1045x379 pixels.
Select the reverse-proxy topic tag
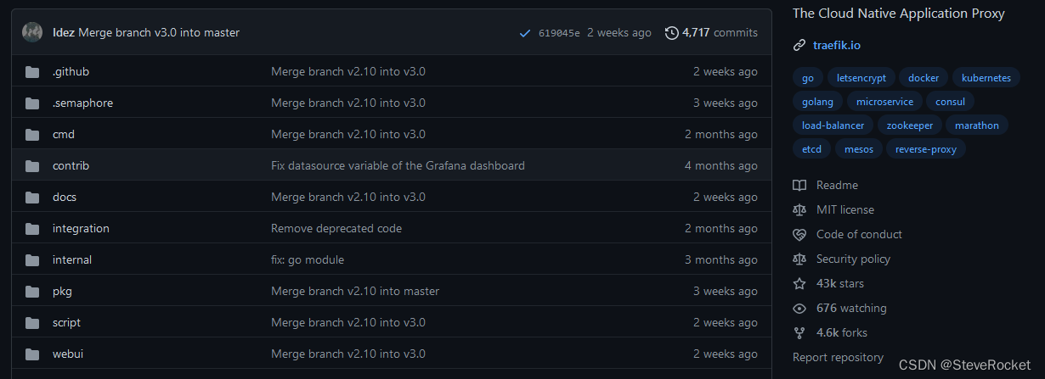pos(926,148)
